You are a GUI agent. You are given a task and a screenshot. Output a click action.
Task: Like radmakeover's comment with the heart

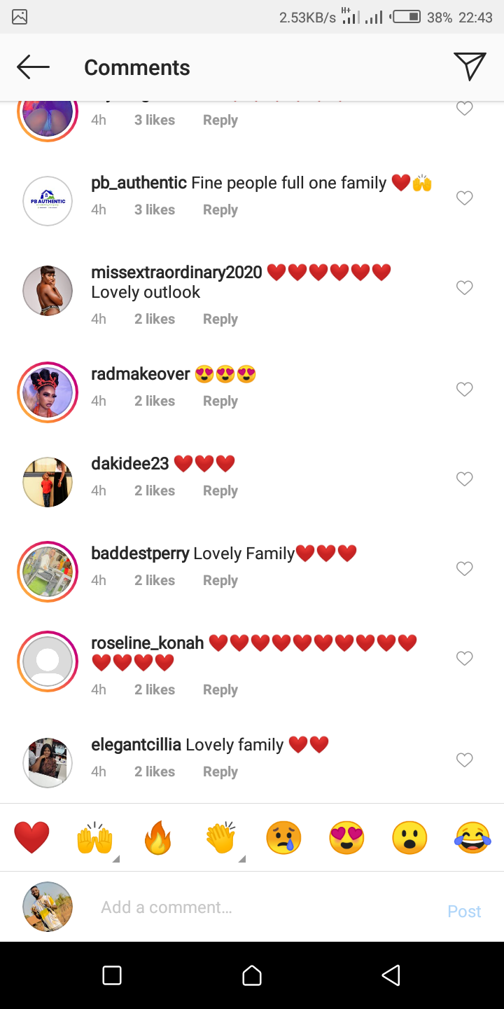[x=465, y=390]
